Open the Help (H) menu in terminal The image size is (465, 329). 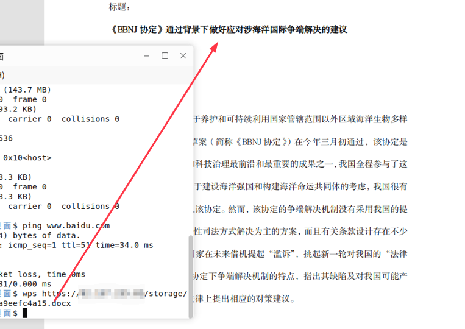tap(2, 75)
